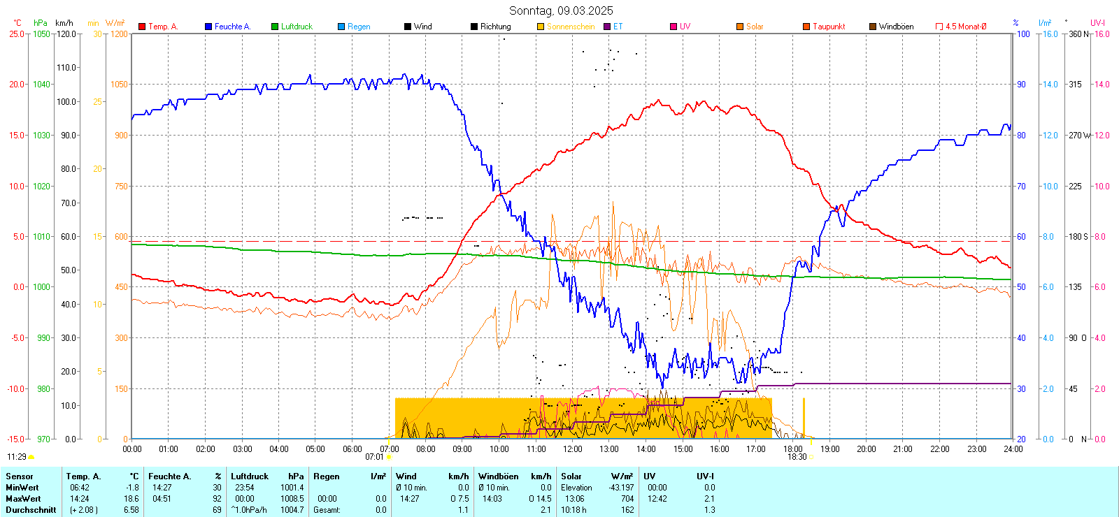Click the orange Taupunkt legend marker
The image size is (1119, 517).
806,27
